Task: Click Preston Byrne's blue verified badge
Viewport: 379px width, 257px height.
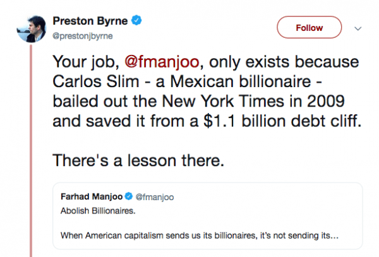Action: (x=136, y=21)
